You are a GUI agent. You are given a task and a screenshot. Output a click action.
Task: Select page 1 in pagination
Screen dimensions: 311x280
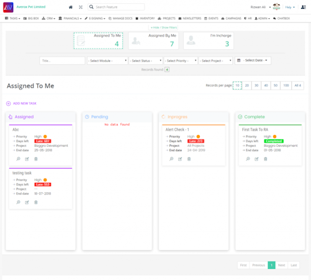[271, 265]
